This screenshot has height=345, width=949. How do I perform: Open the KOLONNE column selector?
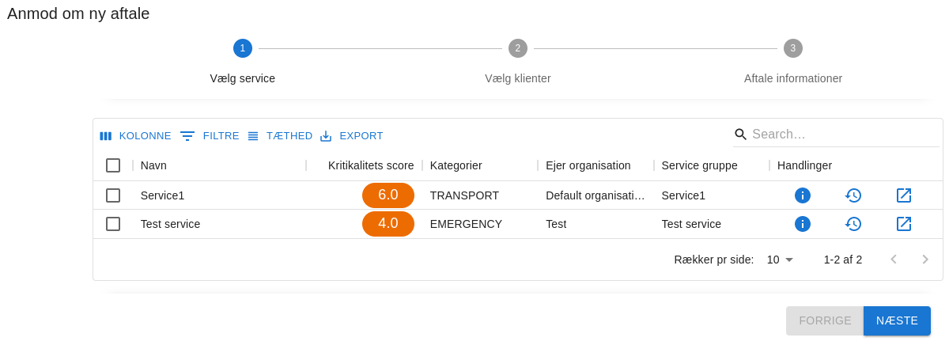[x=135, y=136]
